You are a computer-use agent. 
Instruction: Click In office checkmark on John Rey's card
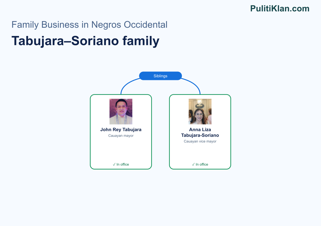tap(114, 164)
